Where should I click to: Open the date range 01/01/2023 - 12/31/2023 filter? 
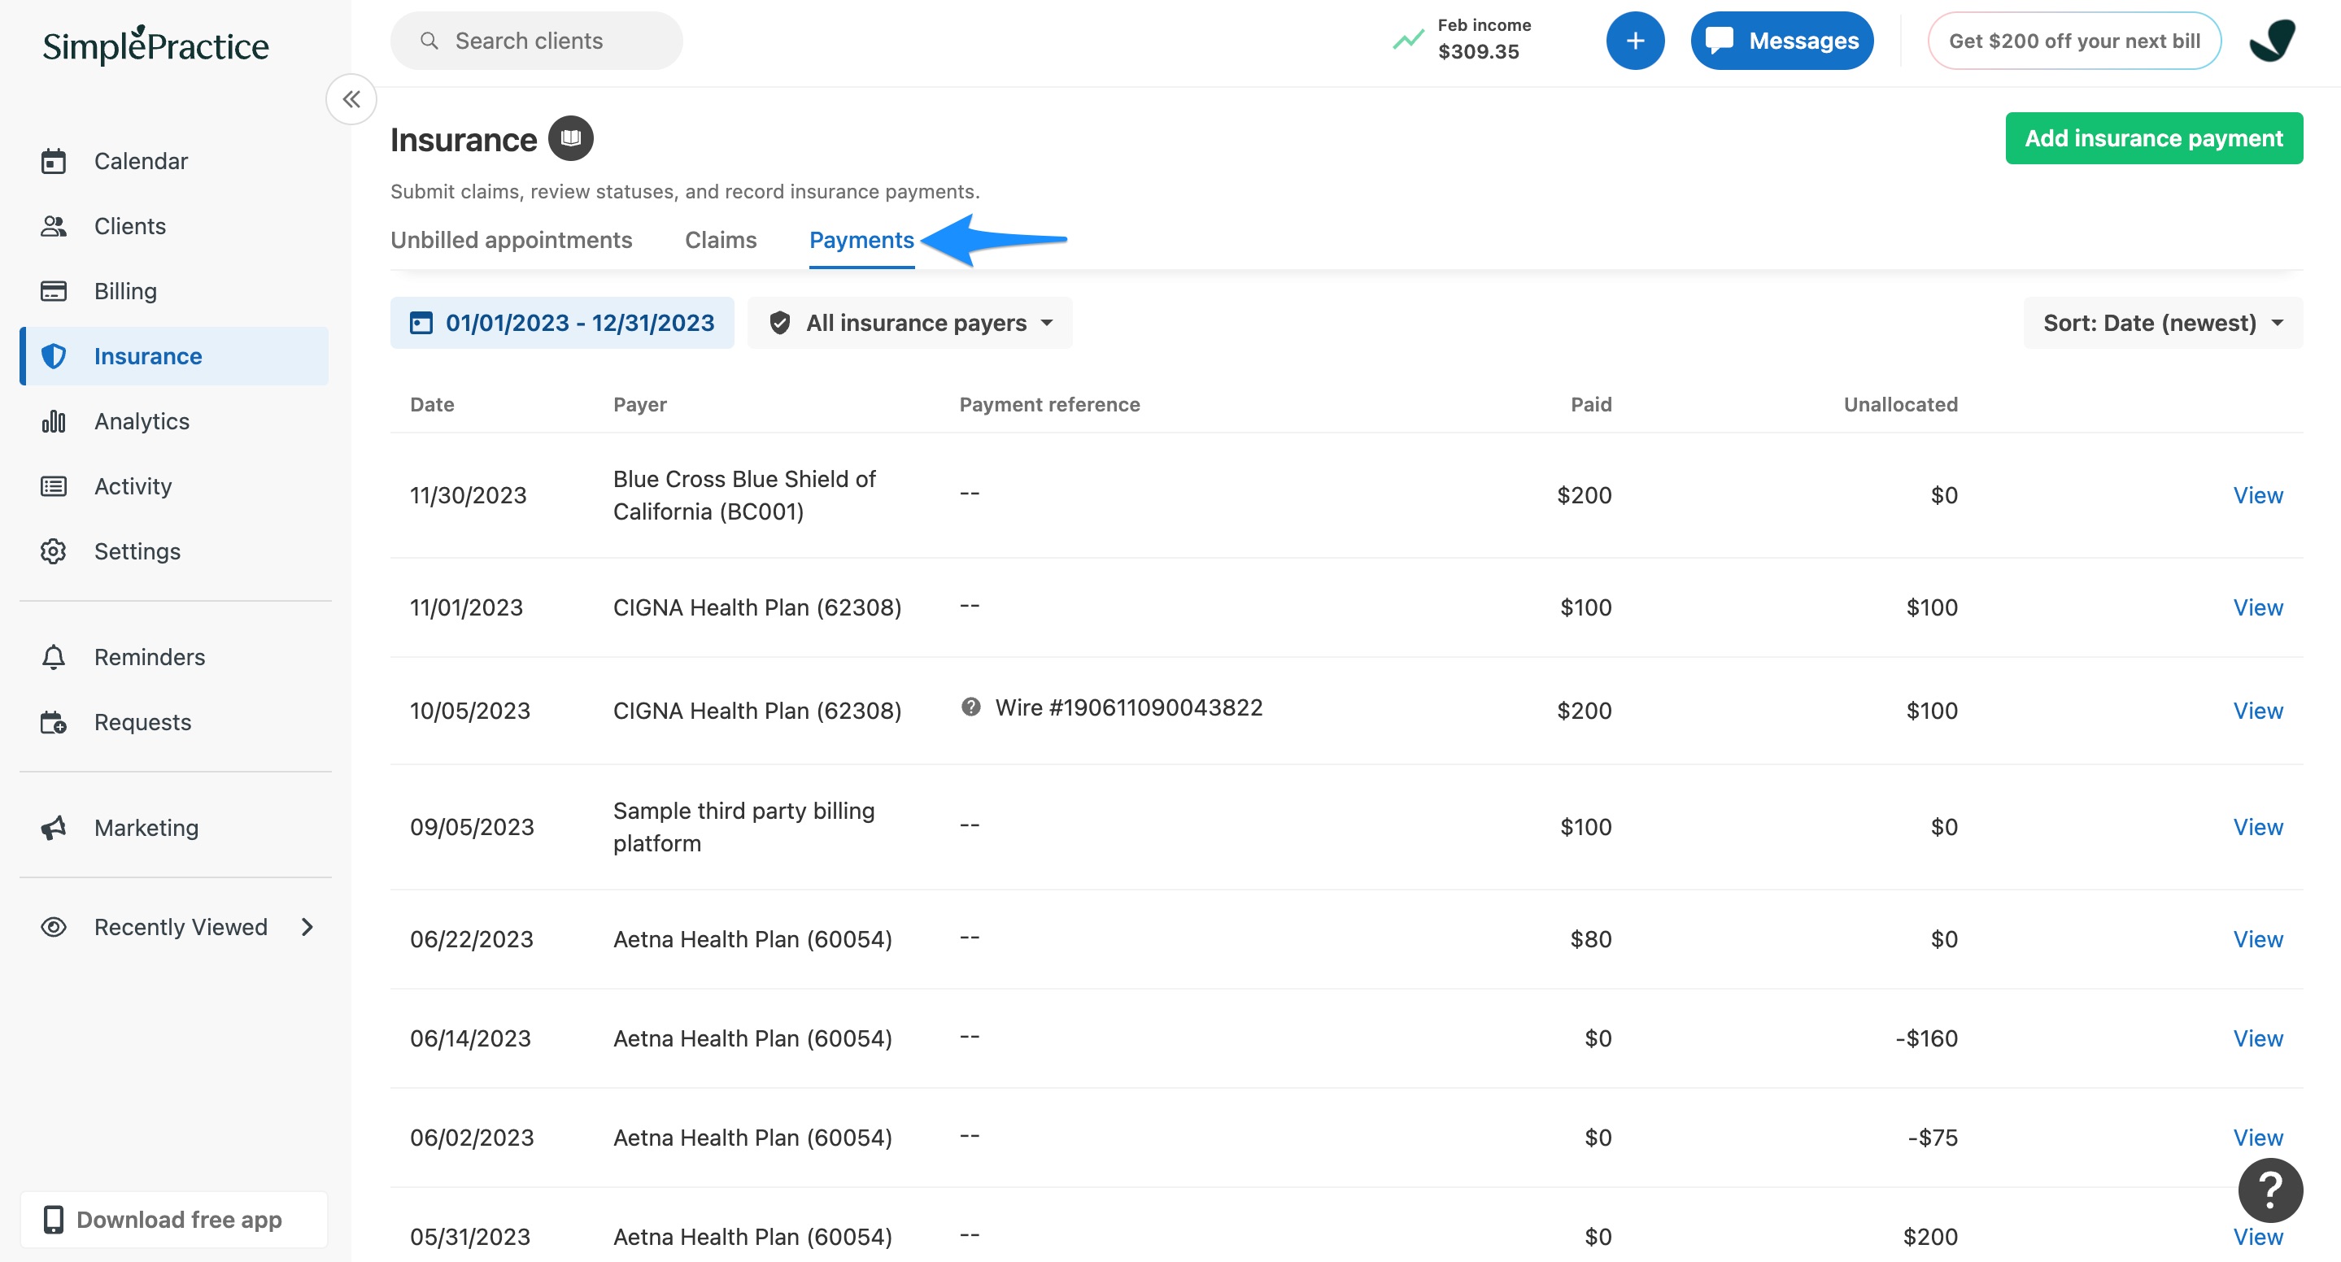pyautogui.click(x=561, y=323)
